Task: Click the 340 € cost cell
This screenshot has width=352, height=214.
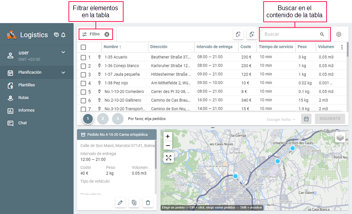Action: click(x=246, y=100)
